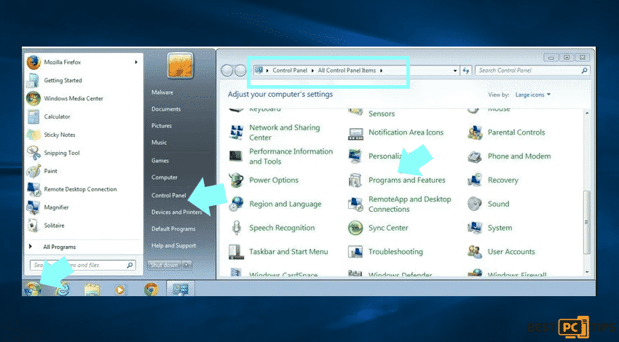The height and width of the screenshot is (342, 619).
Task: Launch Windows Media Center icon
Action: tap(33, 99)
